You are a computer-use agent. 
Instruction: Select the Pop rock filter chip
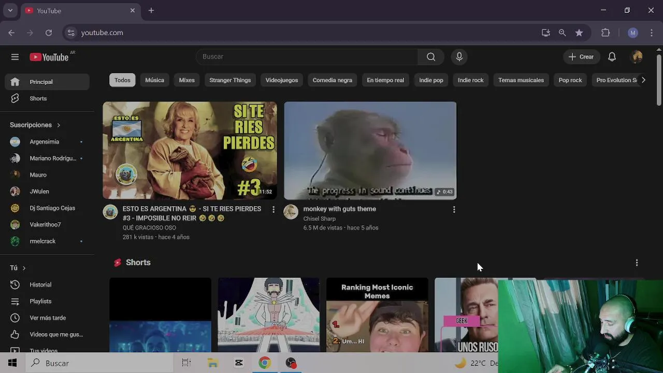(x=570, y=80)
